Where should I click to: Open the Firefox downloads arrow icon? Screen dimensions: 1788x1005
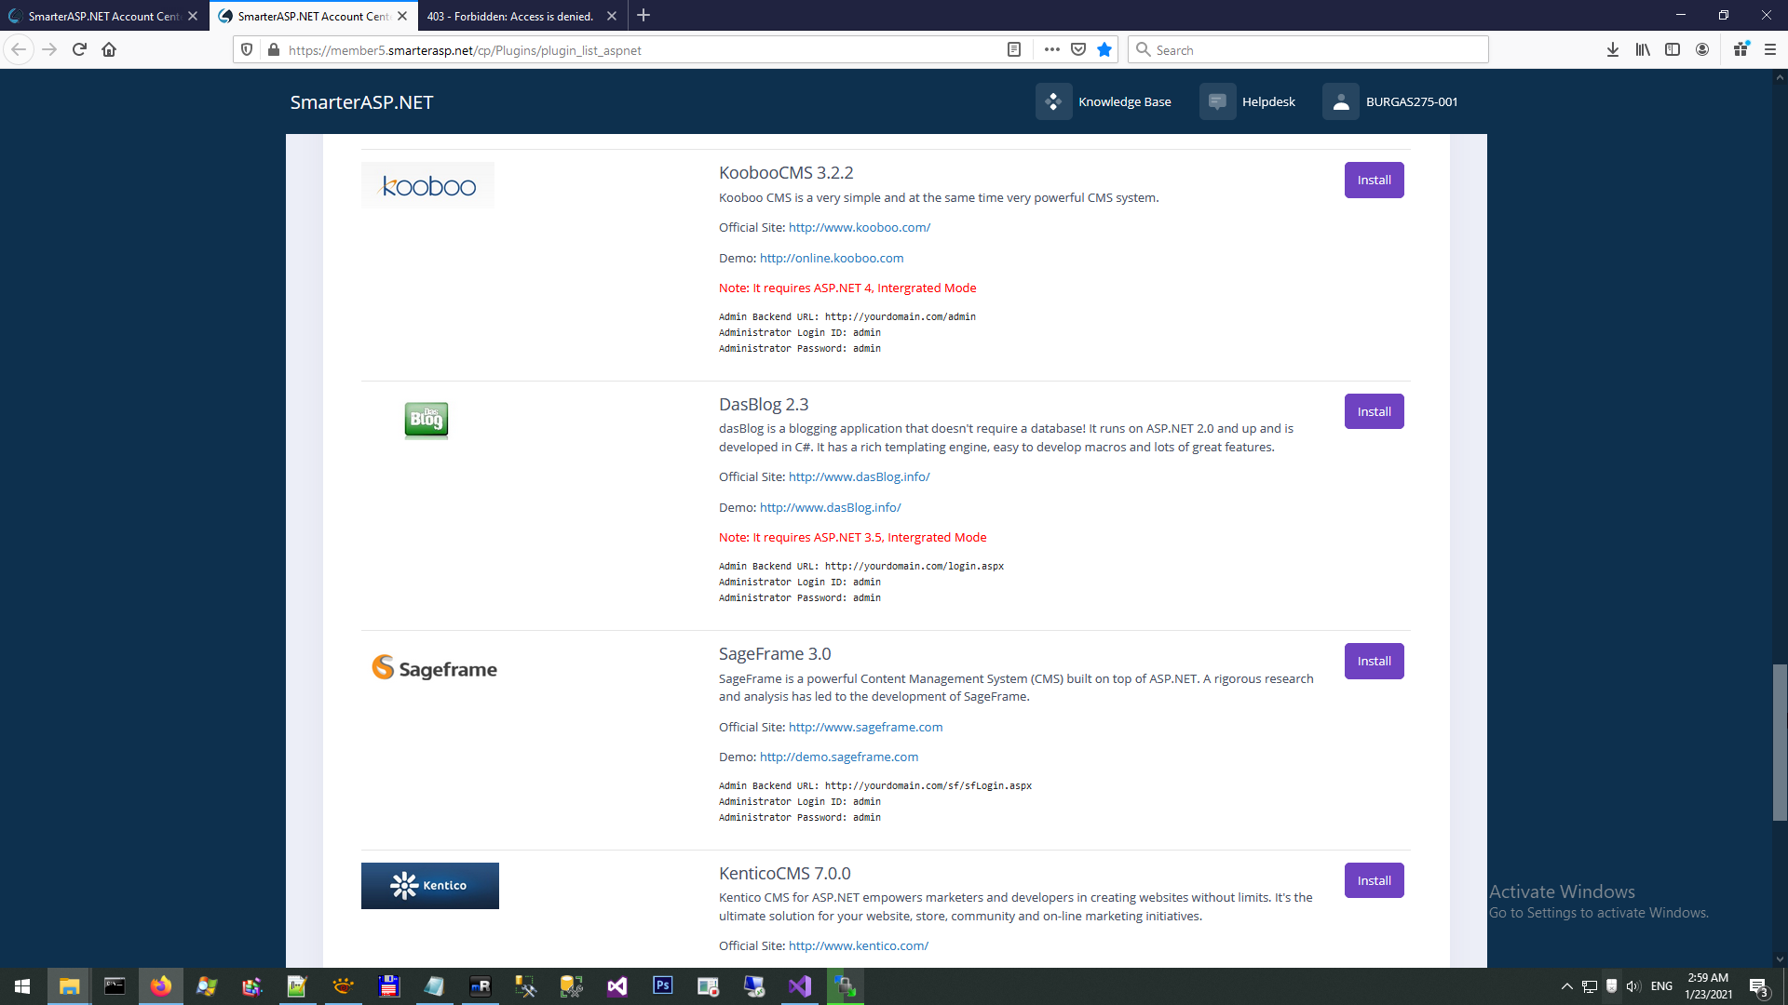(1612, 50)
